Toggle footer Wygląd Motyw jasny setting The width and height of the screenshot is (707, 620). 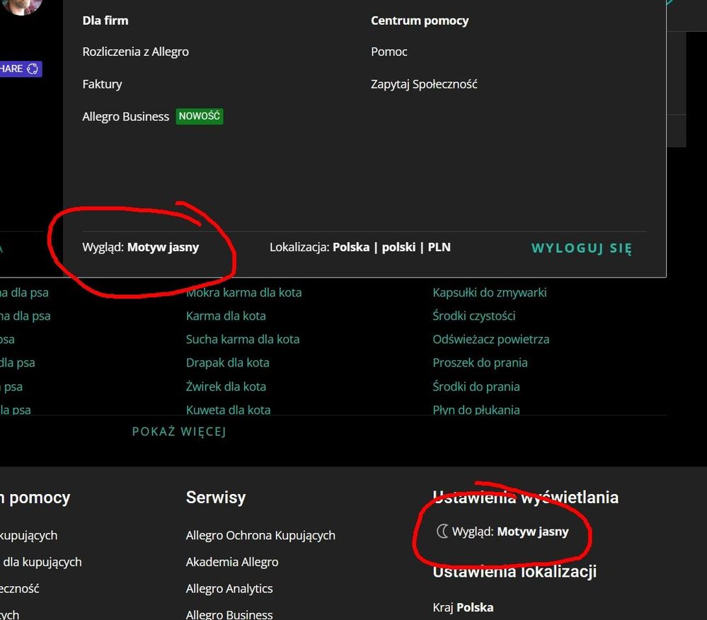510,532
